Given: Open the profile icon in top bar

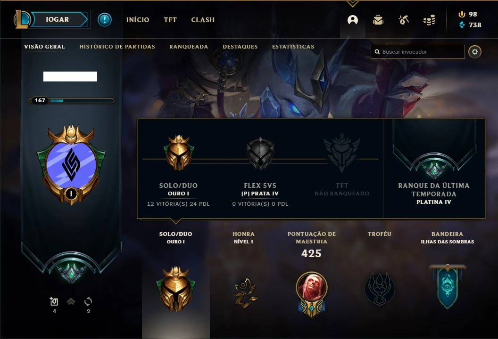Looking at the screenshot, I should [353, 20].
